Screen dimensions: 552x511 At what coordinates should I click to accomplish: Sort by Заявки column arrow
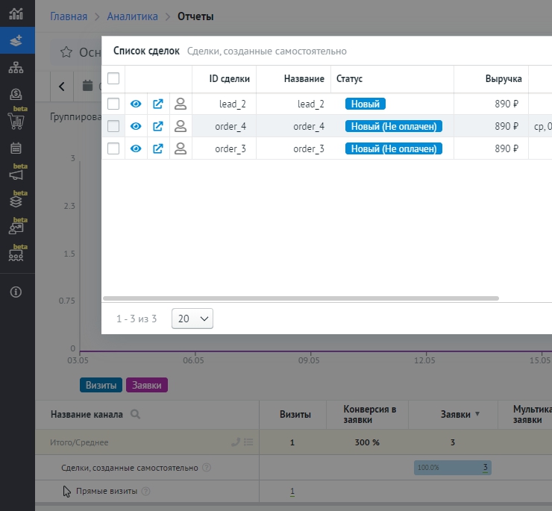click(x=477, y=414)
